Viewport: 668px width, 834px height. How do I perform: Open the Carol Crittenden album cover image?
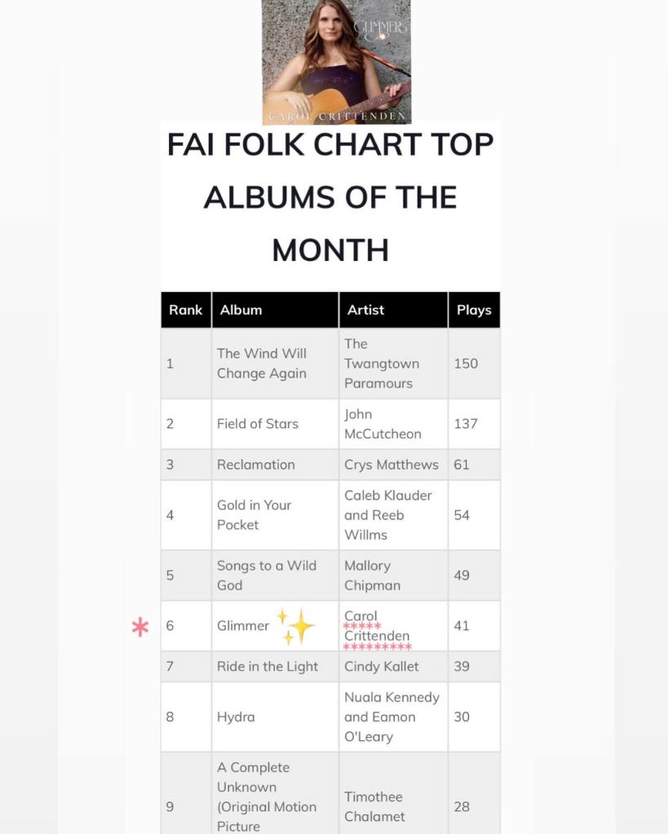(x=336, y=62)
